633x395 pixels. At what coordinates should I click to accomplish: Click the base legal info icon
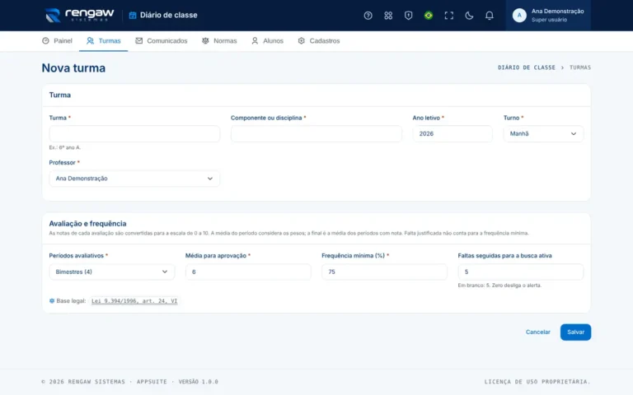52,300
